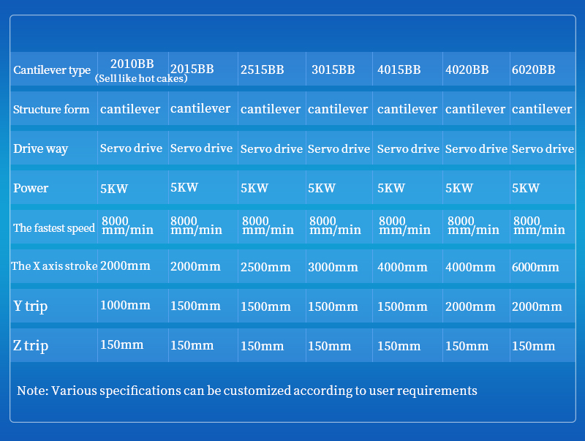Select the 6000mm X axis stroke value
This screenshot has height=441, width=585.
tap(535, 267)
